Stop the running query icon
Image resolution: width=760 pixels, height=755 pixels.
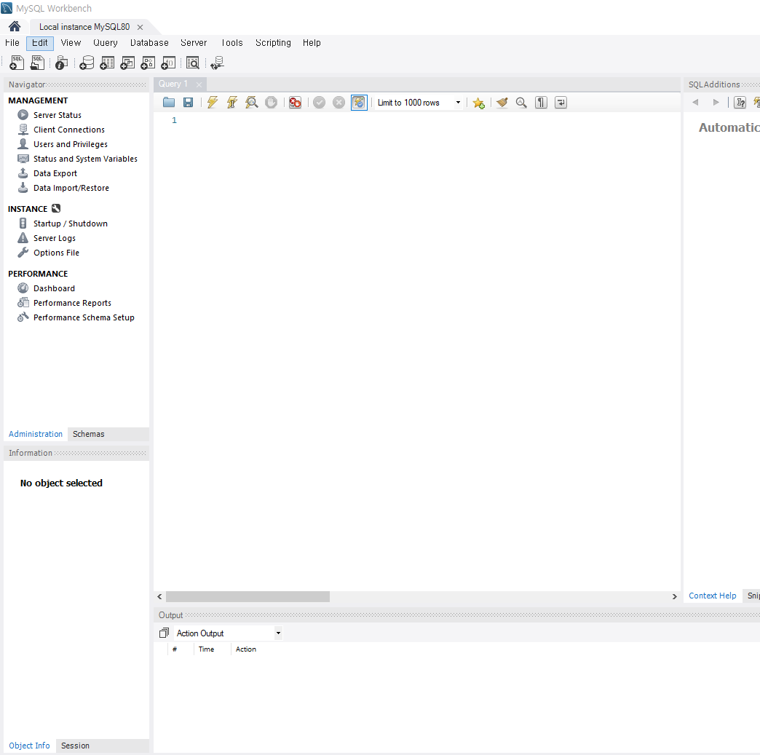coord(271,103)
